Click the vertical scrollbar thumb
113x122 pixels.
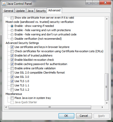coord(107,87)
